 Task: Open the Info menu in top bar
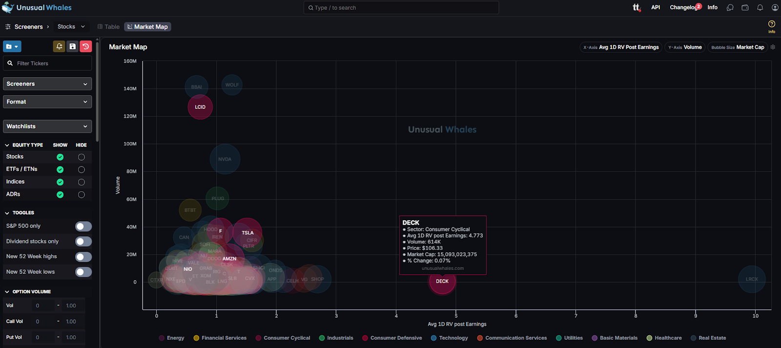tap(713, 7)
